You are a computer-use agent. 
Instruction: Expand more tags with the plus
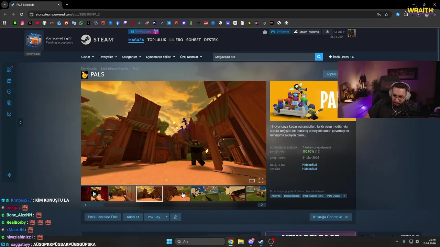[x=344, y=196]
